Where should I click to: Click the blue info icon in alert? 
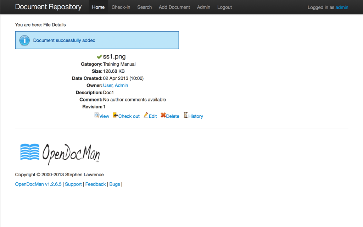24,40
